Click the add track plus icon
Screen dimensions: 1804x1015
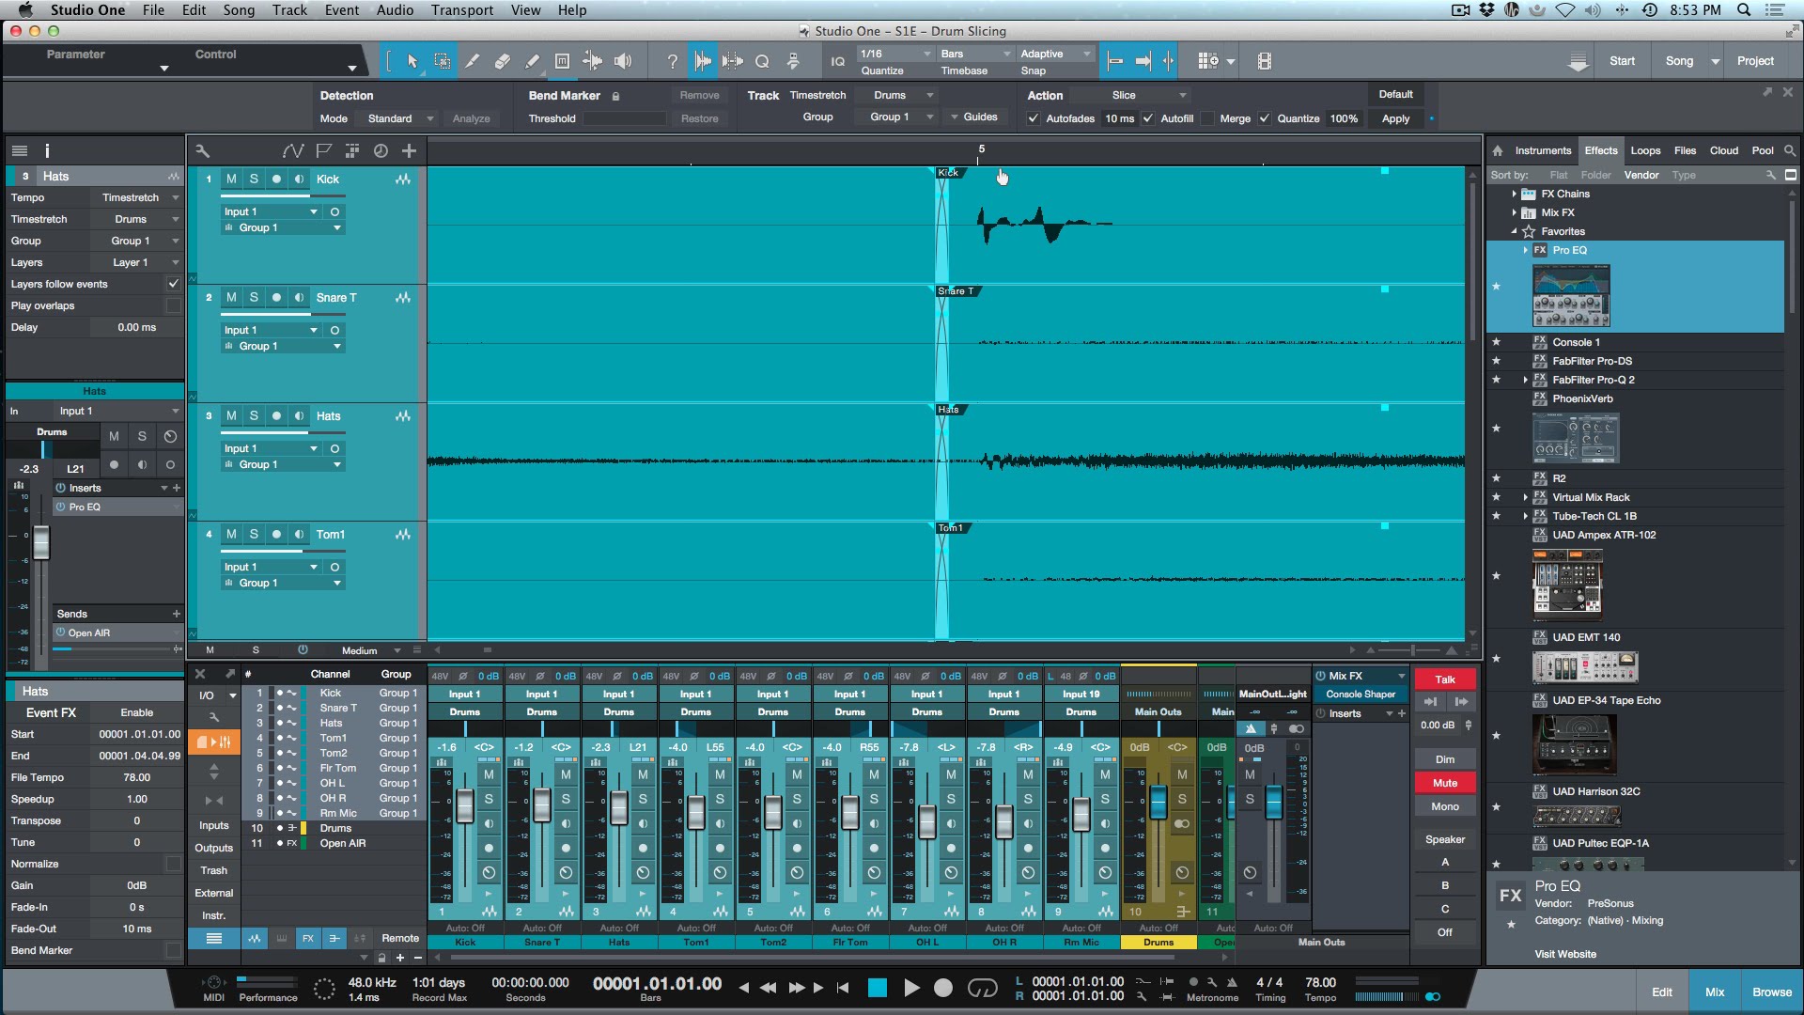(x=409, y=150)
